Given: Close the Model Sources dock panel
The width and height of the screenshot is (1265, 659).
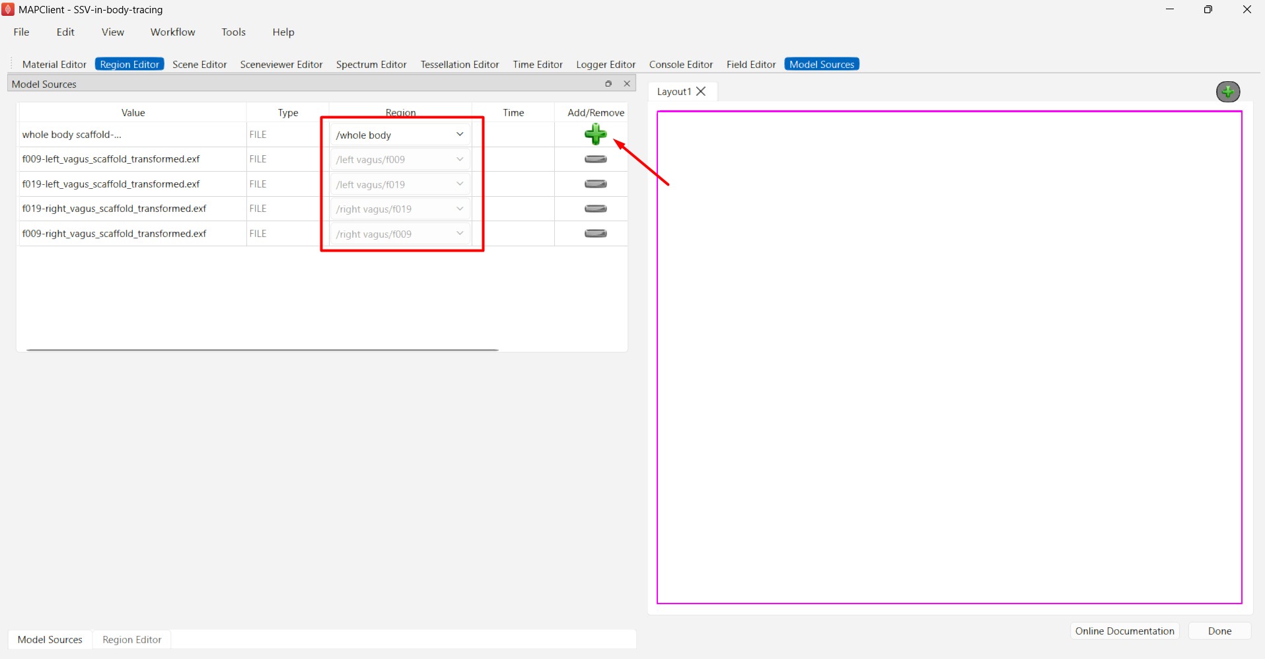Looking at the screenshot, I should pyautogui.click(x=627, y=84).
